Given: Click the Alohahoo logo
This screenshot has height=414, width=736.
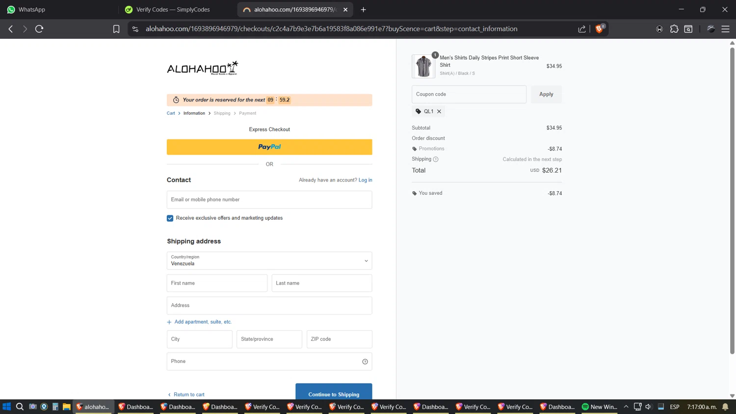Looking at the screenshot, I should pyautogui.click(x=203, y=68).
